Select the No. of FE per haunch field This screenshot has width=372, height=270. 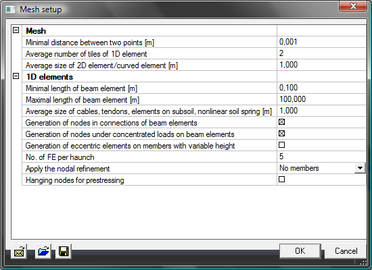tap(321, 157)
